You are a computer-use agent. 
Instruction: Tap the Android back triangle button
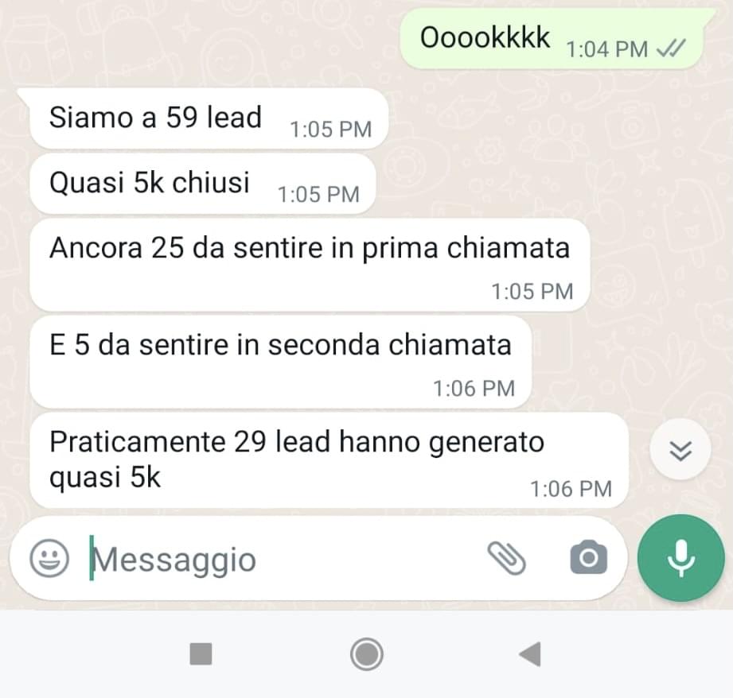[531, 653]
